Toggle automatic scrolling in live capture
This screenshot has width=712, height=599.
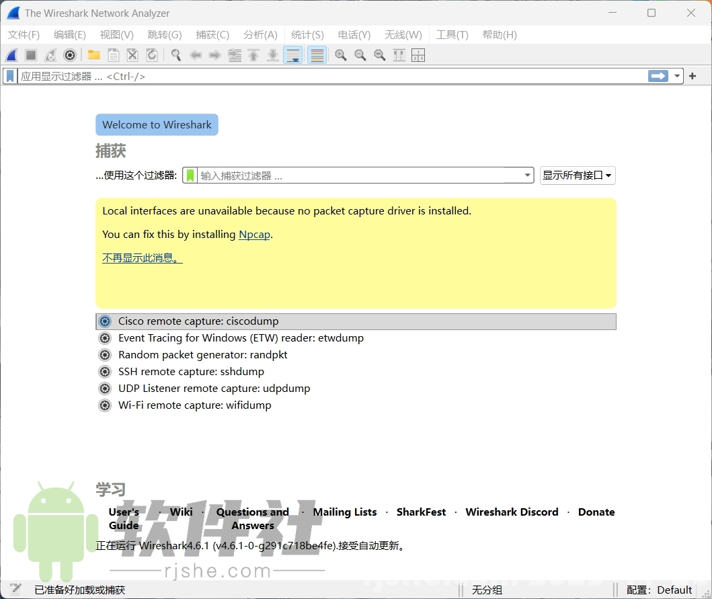click(x=293, y=55)
